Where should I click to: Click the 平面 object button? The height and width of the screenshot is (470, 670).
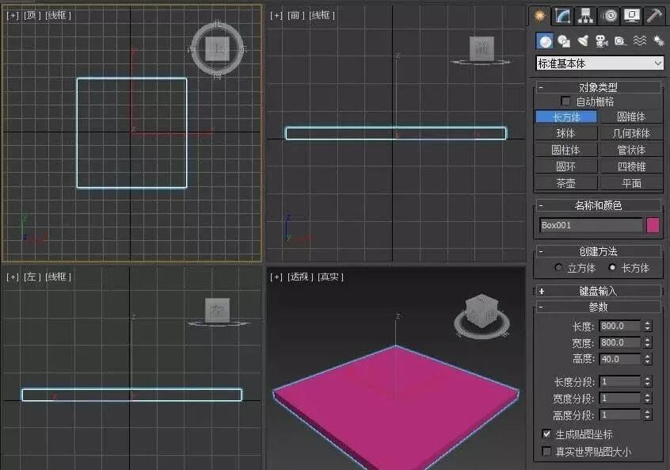click(x=631, y=183)
